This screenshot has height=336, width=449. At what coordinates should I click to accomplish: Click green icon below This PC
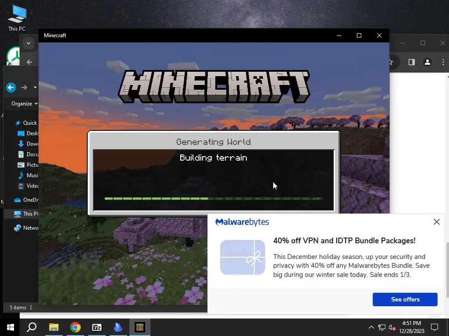point(14,56)
